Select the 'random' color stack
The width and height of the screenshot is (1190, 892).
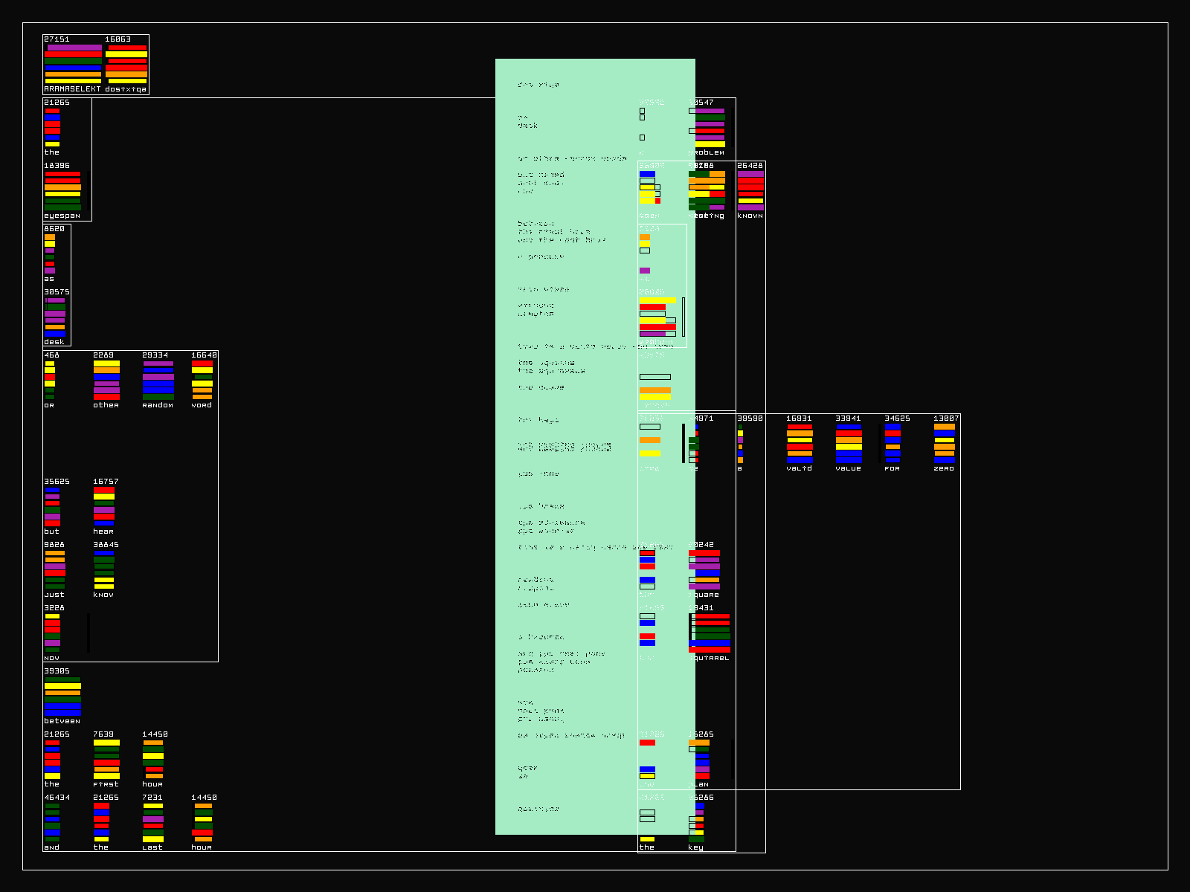pos(158,380)
